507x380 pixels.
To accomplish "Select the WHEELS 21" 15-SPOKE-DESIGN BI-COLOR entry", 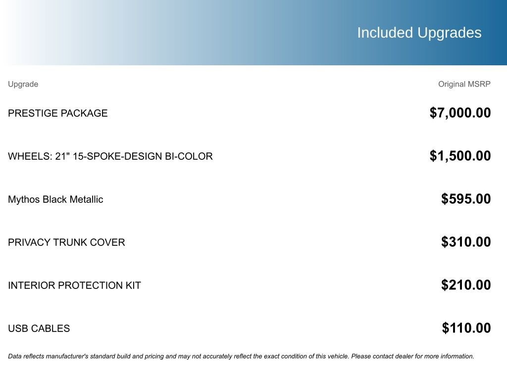I will (110, 156).
